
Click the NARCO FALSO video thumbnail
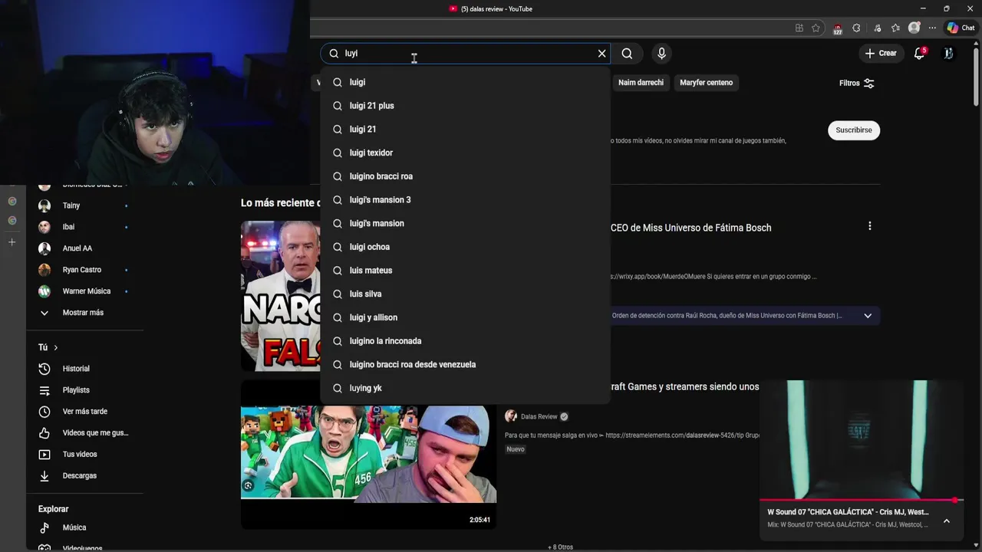(281, 296)
